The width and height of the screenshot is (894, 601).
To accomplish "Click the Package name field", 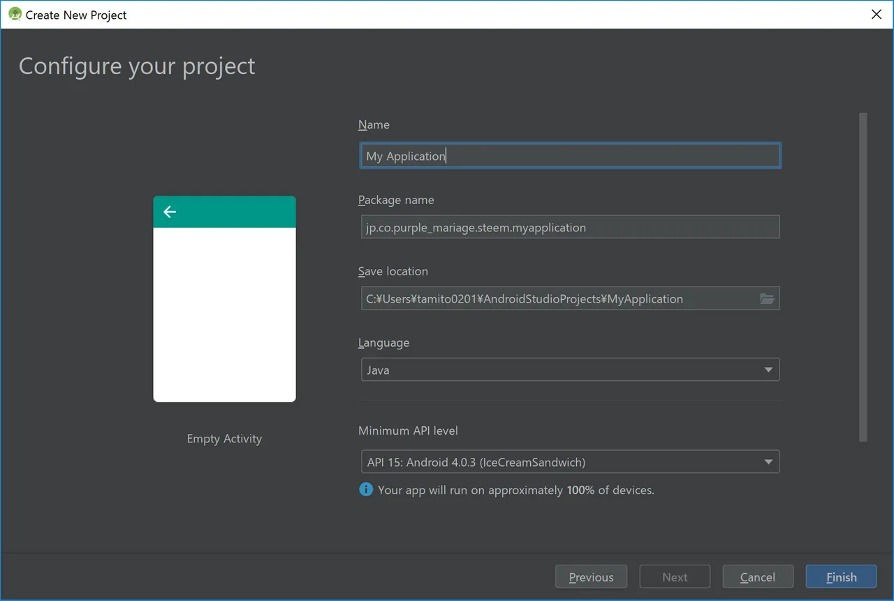I will point(570,227).
